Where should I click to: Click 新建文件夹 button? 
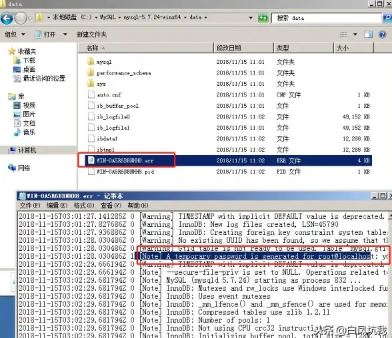(x=91, y=34)
